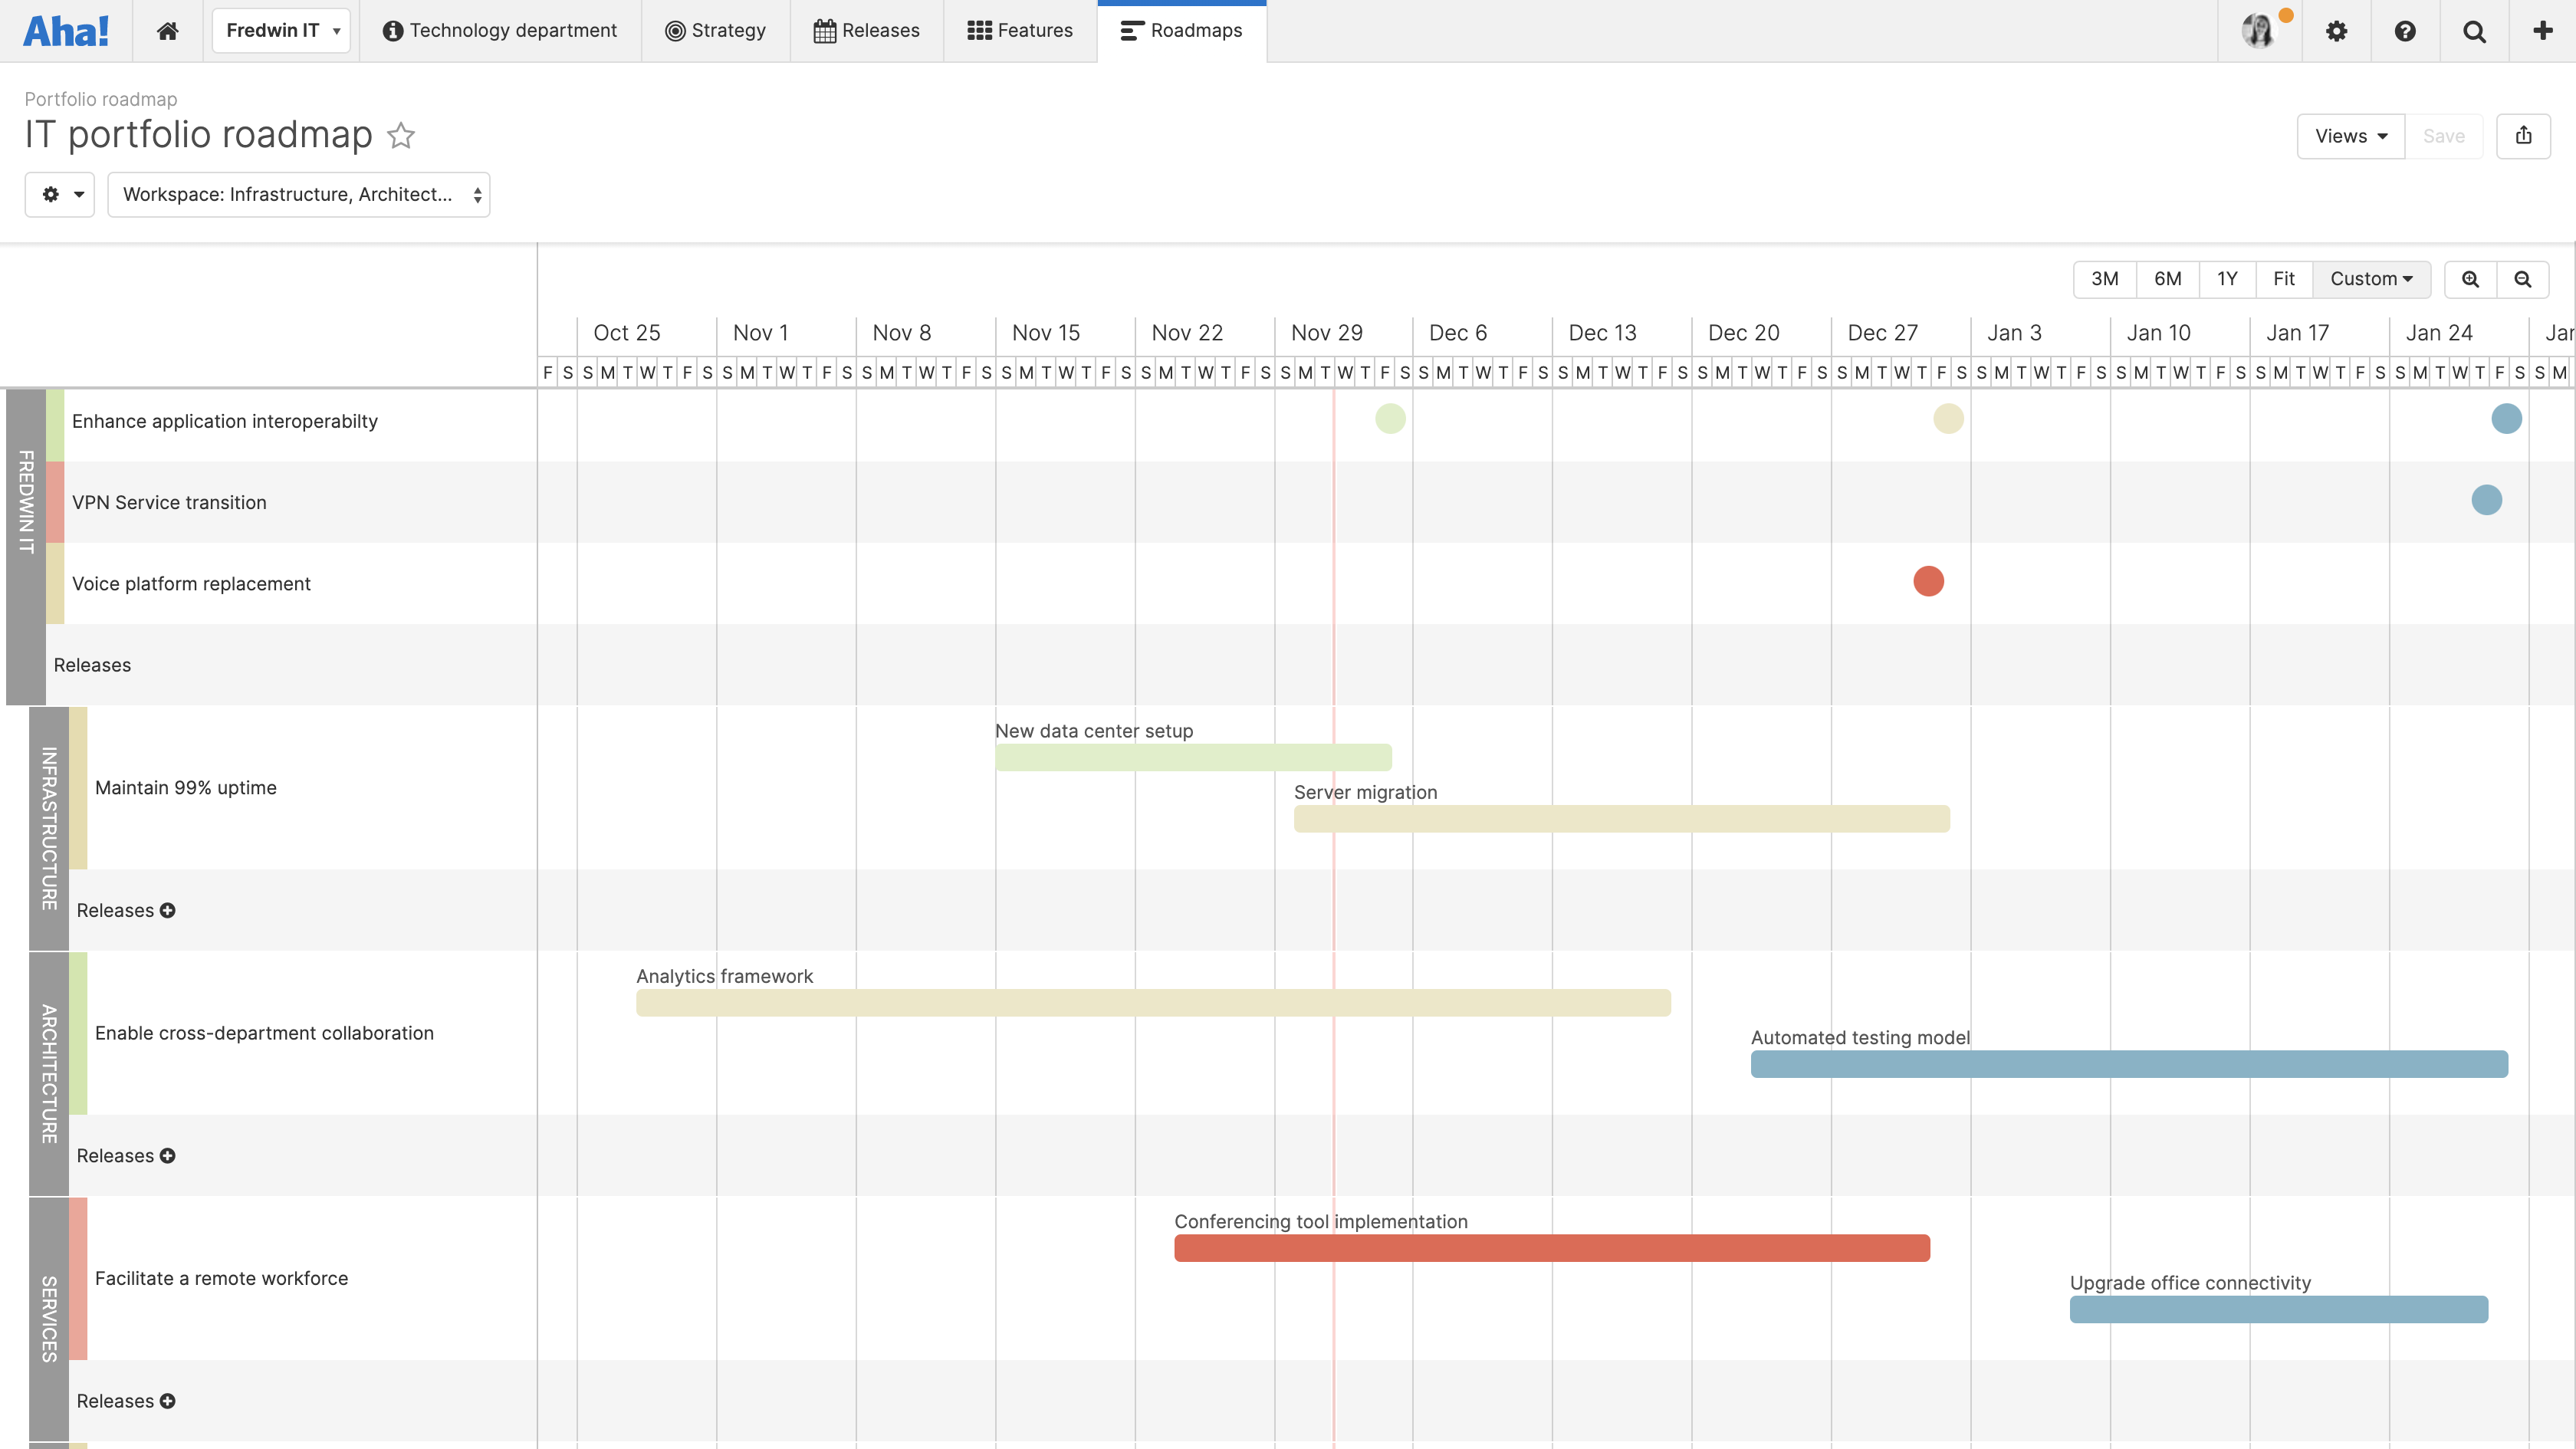Zoom in using the magnifier plus icon
Viewport: 2576px width, 1449px height.
2470,279
